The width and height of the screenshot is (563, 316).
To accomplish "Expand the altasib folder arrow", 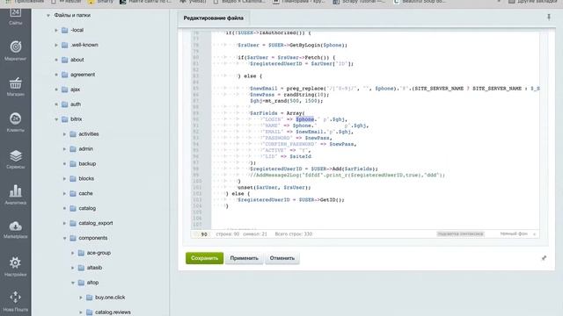I will pos(73,268).
